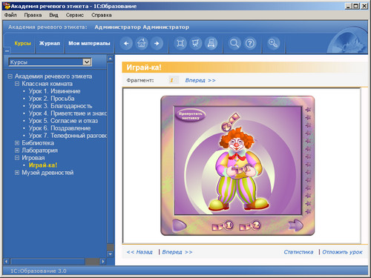Open the magnifier search icon

click(x=234, y=44)
